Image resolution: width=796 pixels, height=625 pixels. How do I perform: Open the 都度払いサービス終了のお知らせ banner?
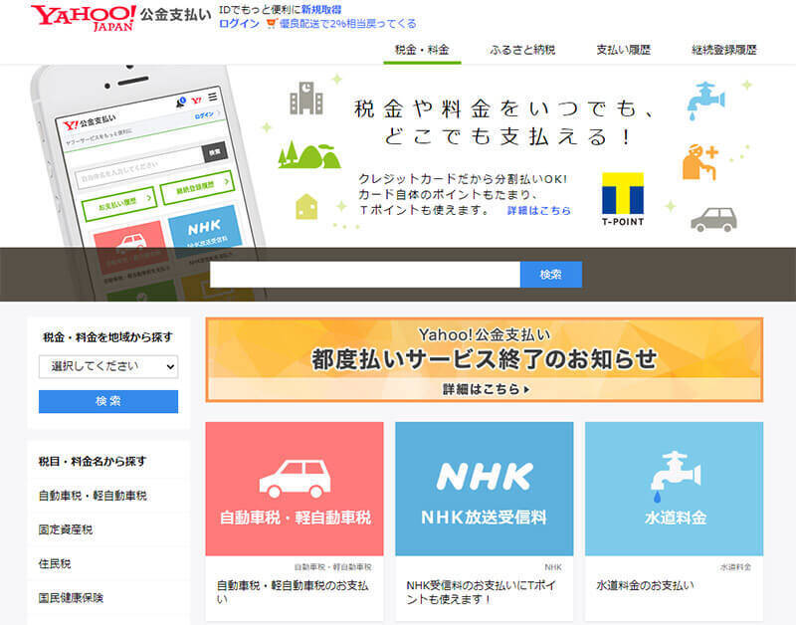484,359
